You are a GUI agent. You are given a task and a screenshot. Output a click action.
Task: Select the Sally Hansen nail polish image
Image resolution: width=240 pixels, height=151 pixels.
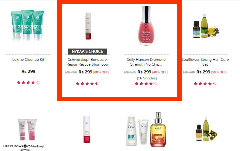click(146, 25)
